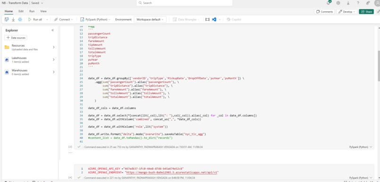This screenshot has height=182, width=380.
Task: Expand the Lakehouses section chevron
Action: 54,59
